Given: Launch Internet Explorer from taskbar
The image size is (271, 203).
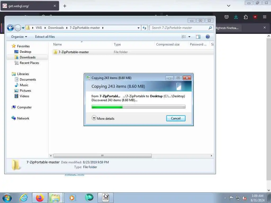Looking at the screenshot, I should pyautogui.click(x=24, y=198).
